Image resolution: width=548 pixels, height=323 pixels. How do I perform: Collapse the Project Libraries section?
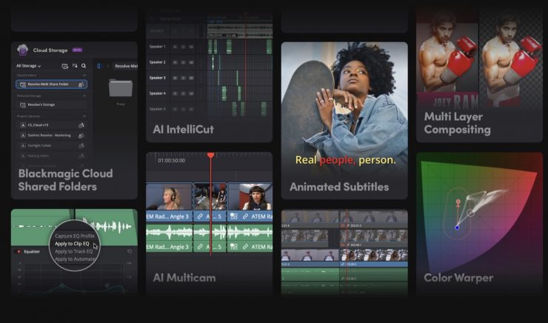pos(84,116)
